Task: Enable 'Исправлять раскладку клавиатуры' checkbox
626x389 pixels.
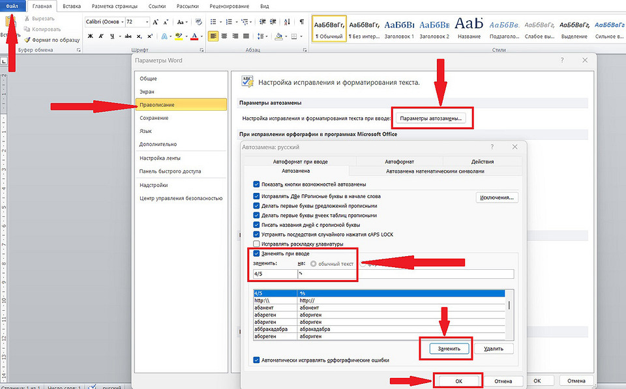Action: pyautogui.click(x=257, y=244)
